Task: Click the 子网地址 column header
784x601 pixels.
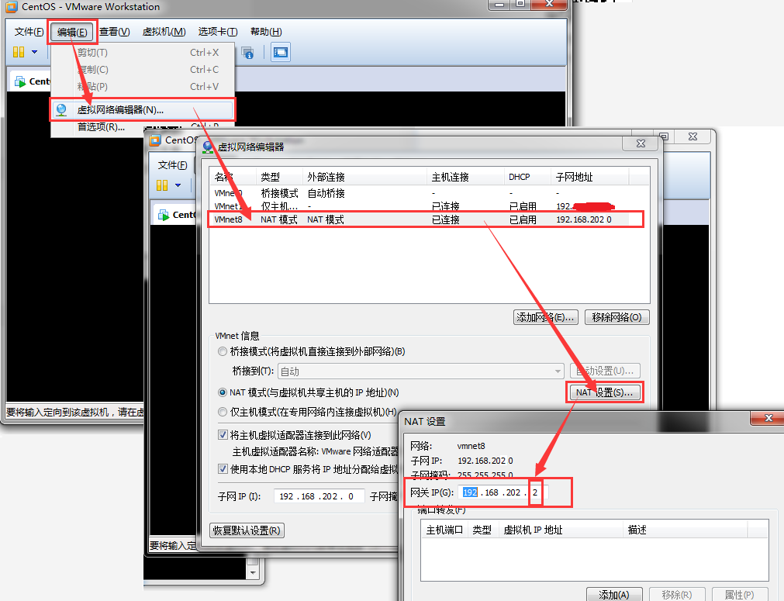Action: click(x=590, y=177)
